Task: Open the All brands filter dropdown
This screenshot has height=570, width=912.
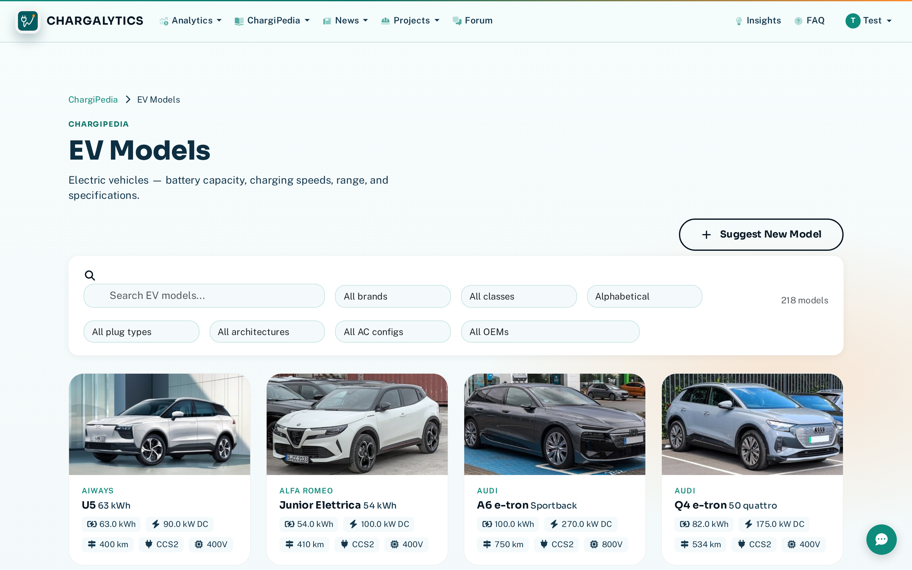Action: pos(393,296)
